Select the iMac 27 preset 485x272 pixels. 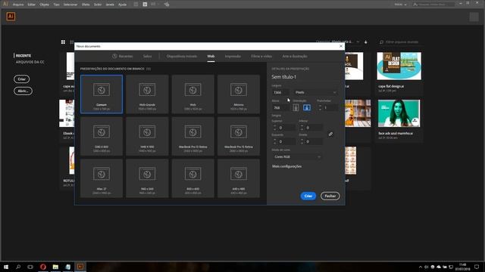[x=102, y=178]
